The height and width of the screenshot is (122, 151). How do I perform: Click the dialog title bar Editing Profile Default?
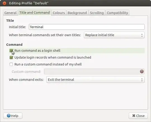click(x=75, y=3)
